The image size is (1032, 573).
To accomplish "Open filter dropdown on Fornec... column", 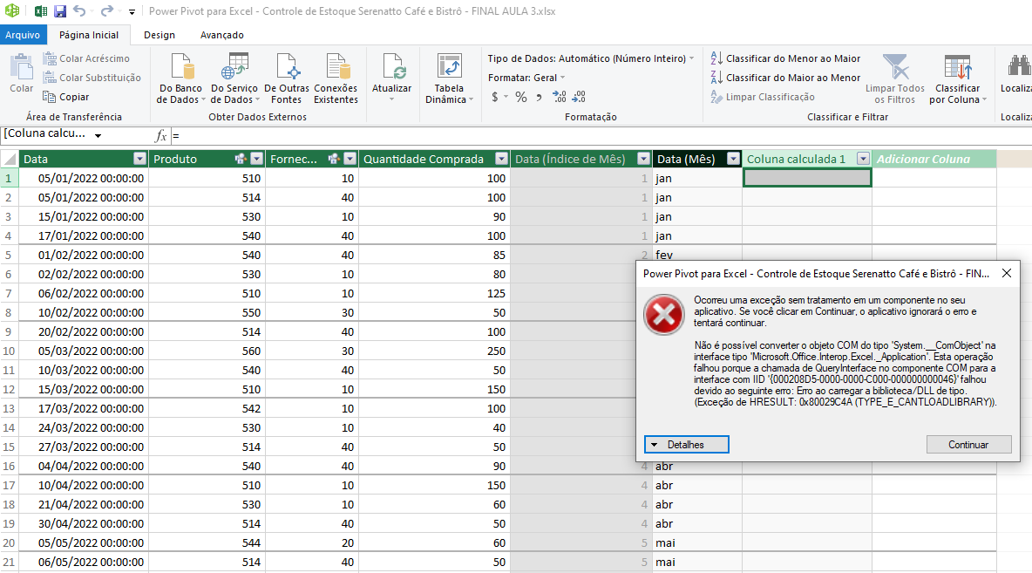I will (350, 159).
